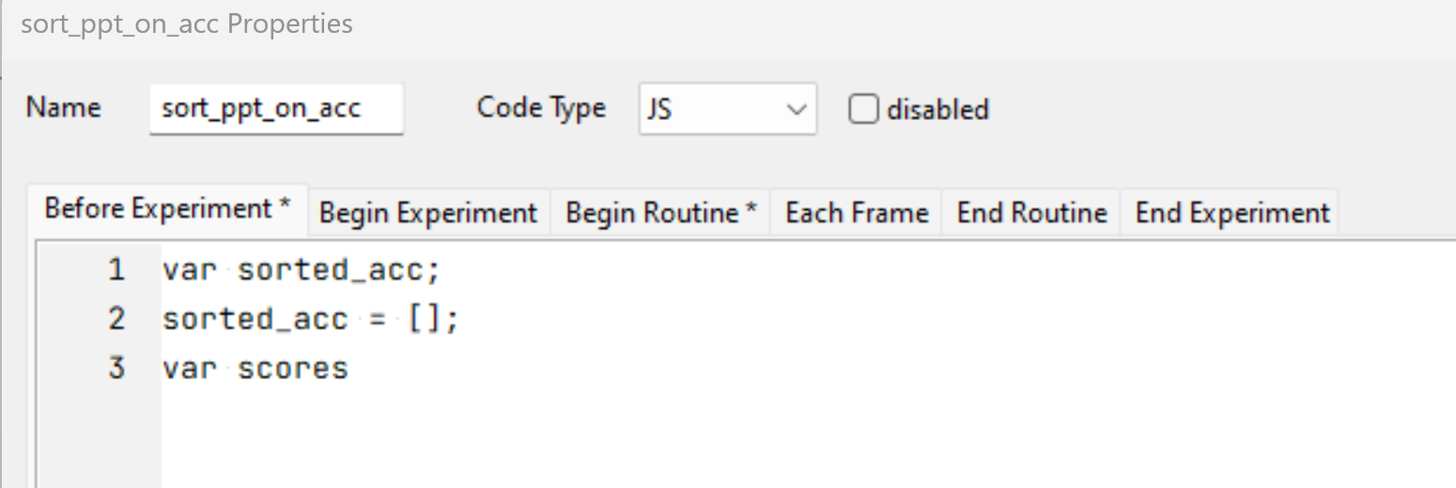Select the Begin Routine tab
The width and height of the screenshot is (1456, 488).
coord(660,213)
